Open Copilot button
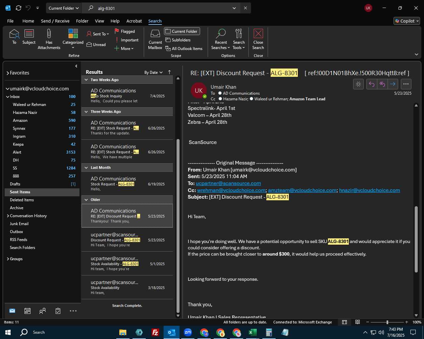This screenshot has width=424, height=339. 407,21
